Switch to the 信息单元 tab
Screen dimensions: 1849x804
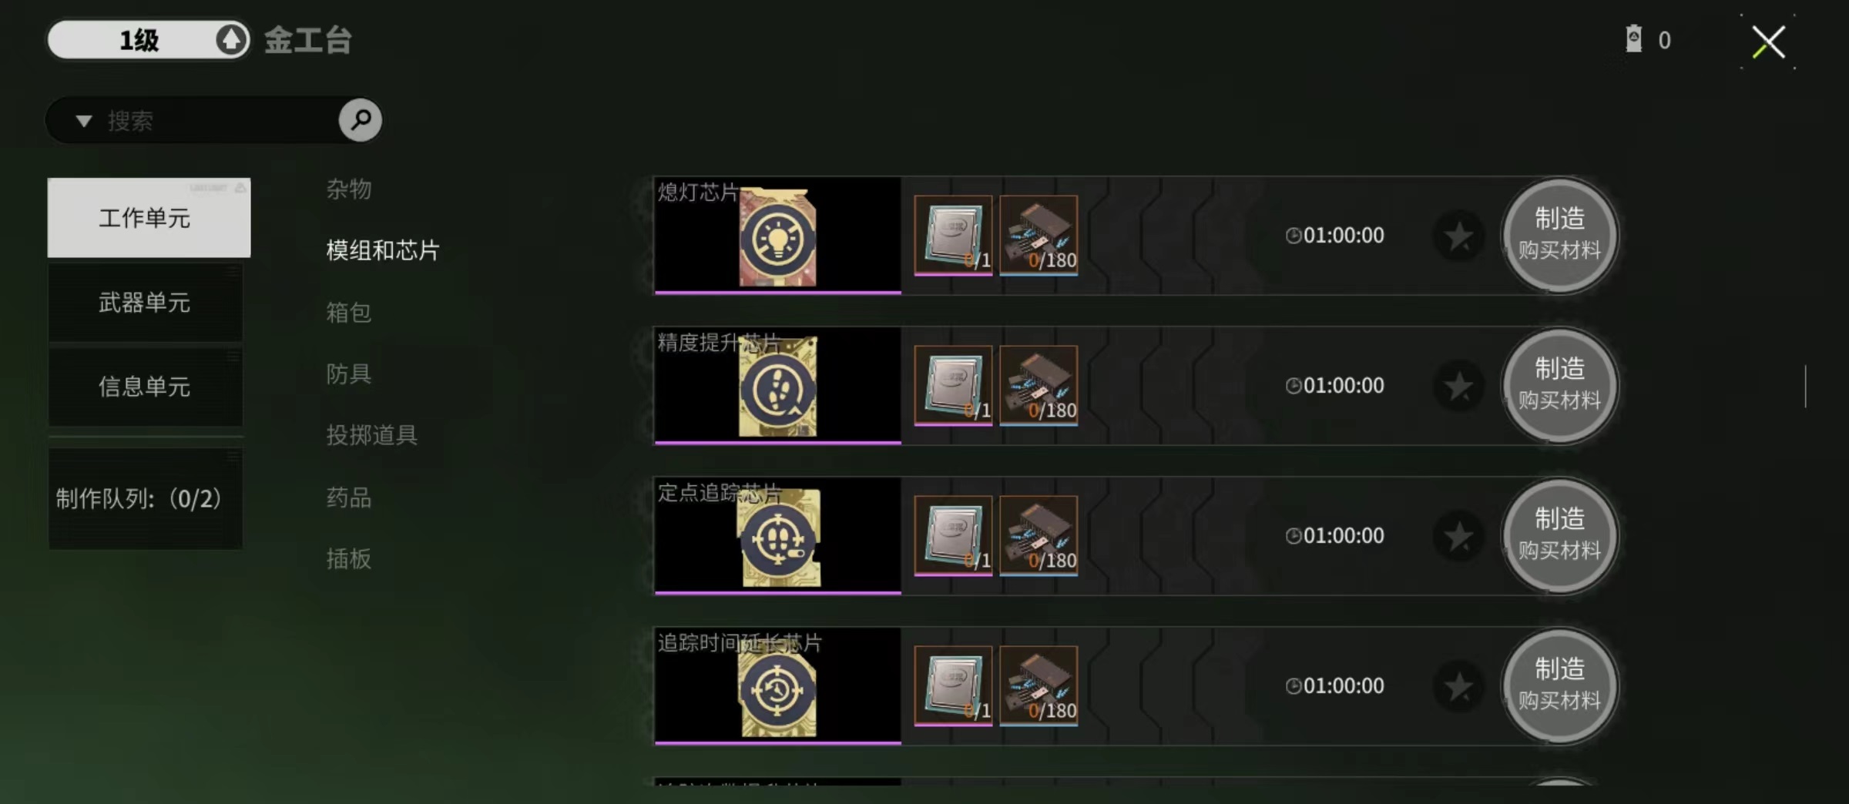click(x=146, y=387)
